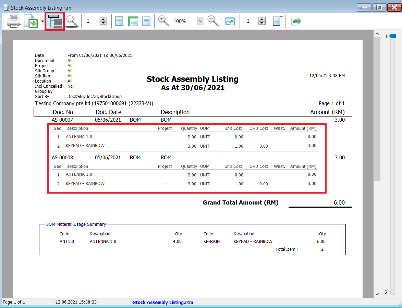Click the page number input field

coord(92,21)
